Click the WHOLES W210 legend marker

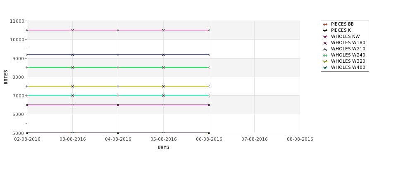(325, 49)
